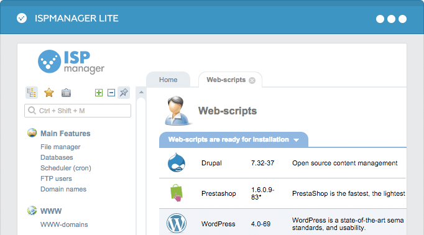The width and height of the screenshot is (424, 235).
Task: Open FTP users
Action: [x=56, y=178]
